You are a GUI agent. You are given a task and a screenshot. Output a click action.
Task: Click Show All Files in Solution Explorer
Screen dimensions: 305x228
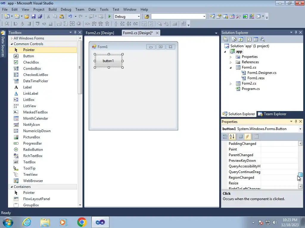tap(234, 39)
